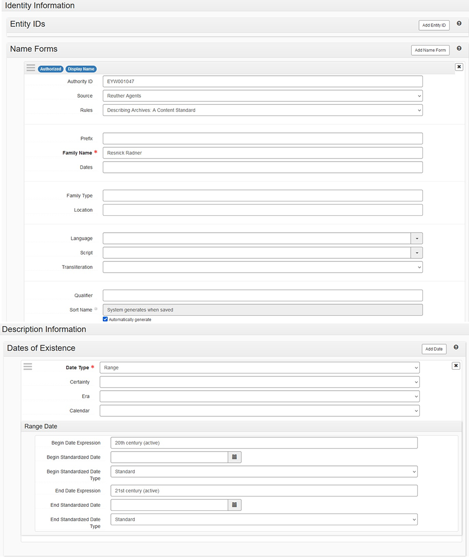Image resolution: width=469 pixels, height=558 pixels.
Task: Click the Add Entity ID button
Action: (434, 25)
